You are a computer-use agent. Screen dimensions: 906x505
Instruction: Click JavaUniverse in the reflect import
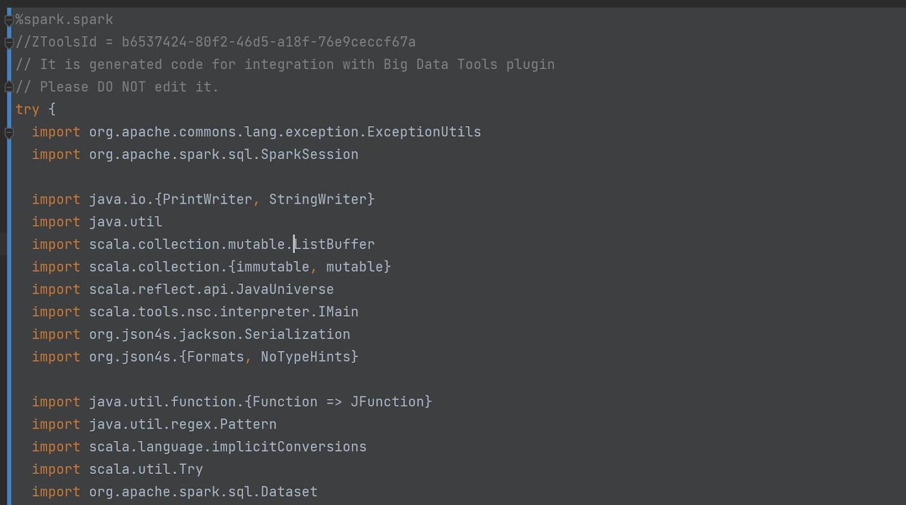click(285, 289)
